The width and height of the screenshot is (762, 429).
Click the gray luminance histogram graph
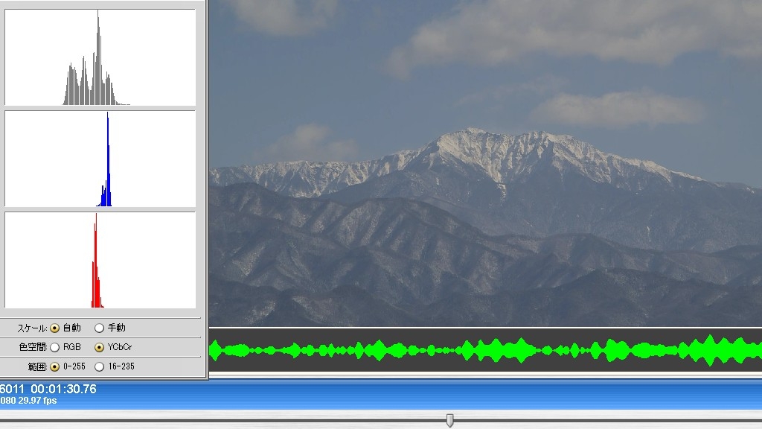pos(100,57)
